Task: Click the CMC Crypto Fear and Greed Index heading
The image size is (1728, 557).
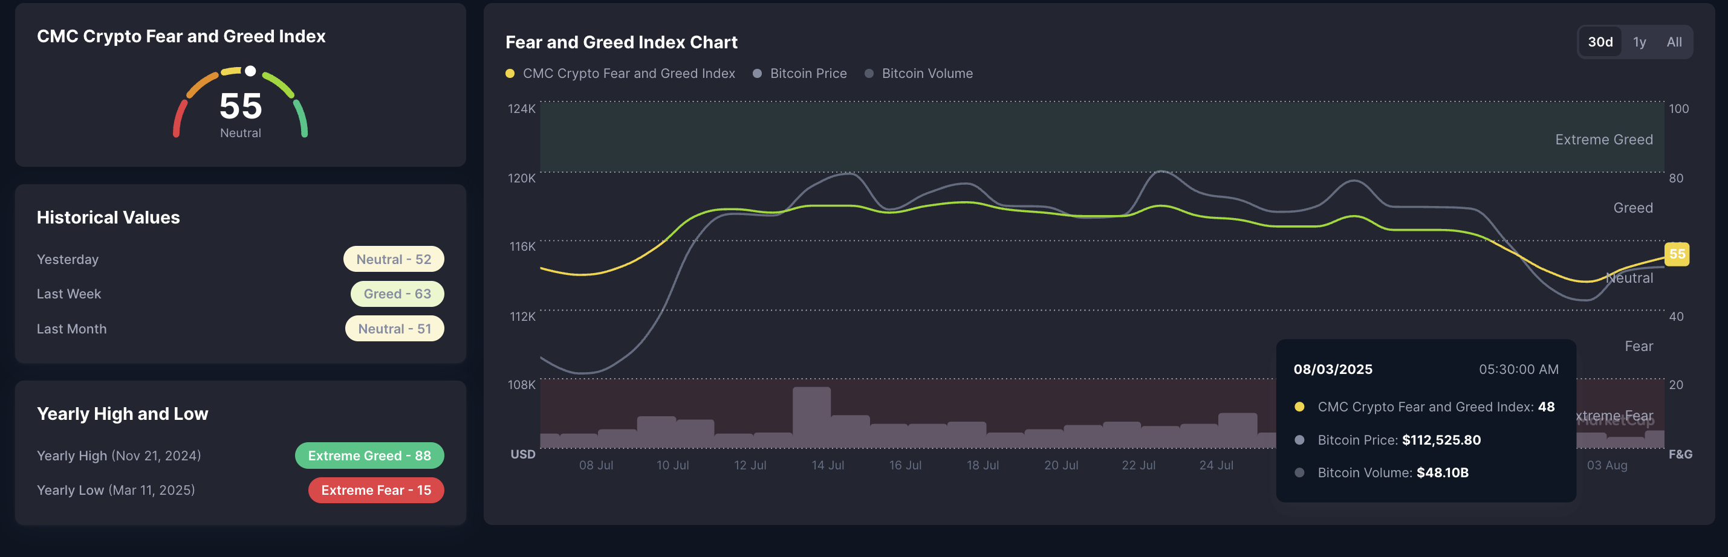Action: pos(181,36)
